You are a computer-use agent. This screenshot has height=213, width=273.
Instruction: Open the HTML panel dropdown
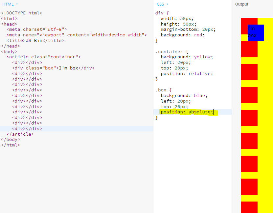coord(10,4)
